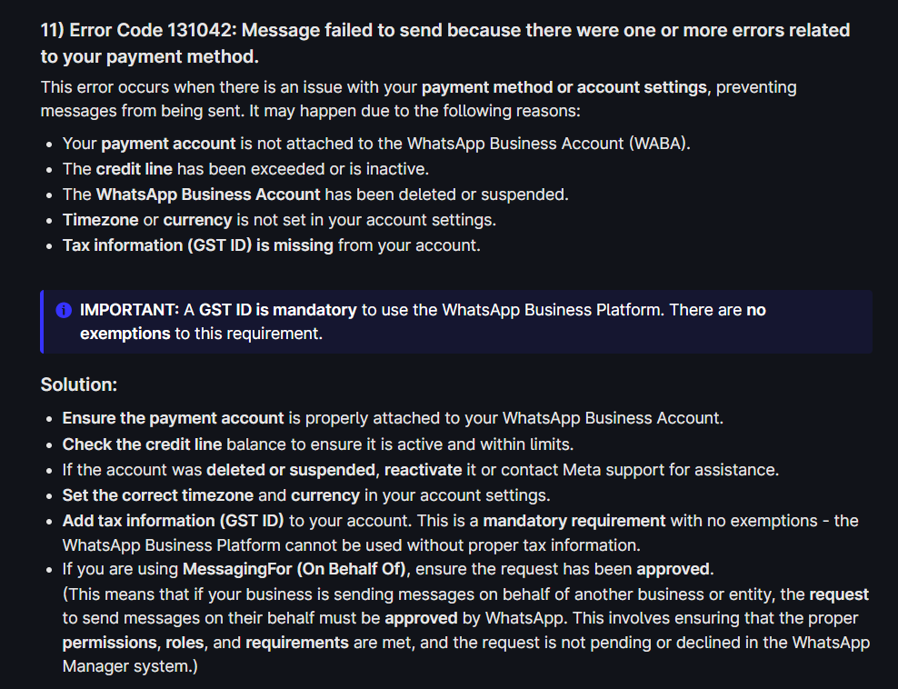Screen dimensions: 898x689
Task: Click the bold 'exemptions' word in the callout
Action: point(125,334)
